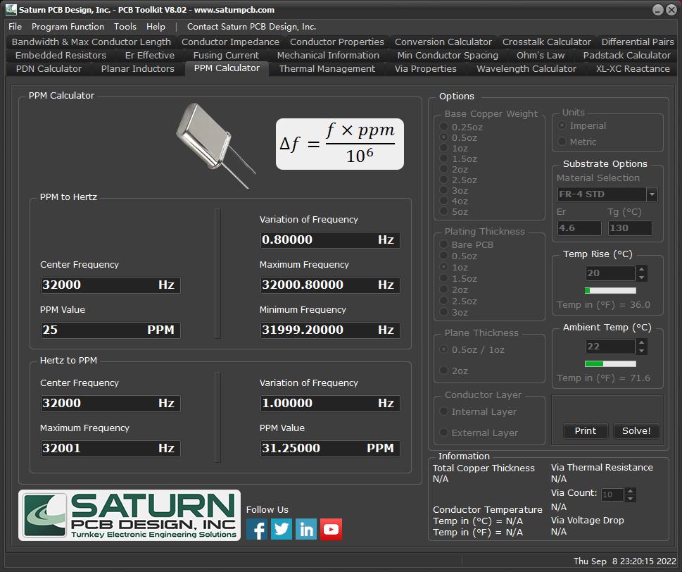The width and height of the screenshot is (682, 572).
Task: Decrease Ambient Temp value
Action: click(641, 350)
